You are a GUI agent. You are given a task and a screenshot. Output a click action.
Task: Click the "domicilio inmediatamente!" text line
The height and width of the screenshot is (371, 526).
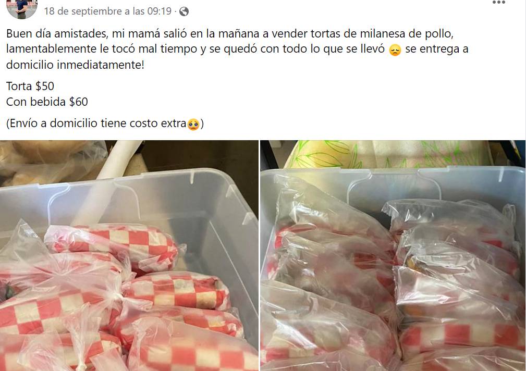click(x=75, y=65)
